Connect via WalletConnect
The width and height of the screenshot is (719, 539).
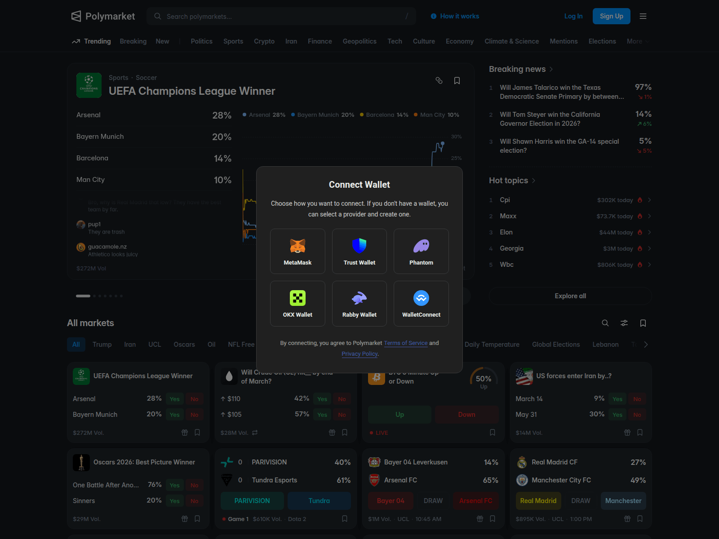[421, 303]
